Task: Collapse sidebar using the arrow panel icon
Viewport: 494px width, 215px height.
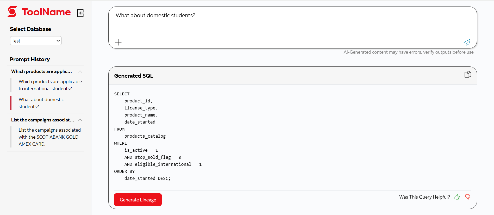Action: pyautogui.click(x=81, y=13)
